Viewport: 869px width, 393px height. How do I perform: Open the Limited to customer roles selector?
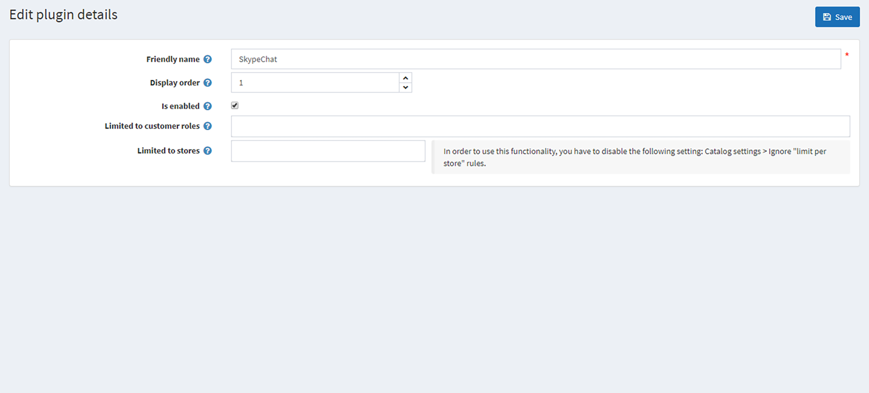[x=540, y=126]
